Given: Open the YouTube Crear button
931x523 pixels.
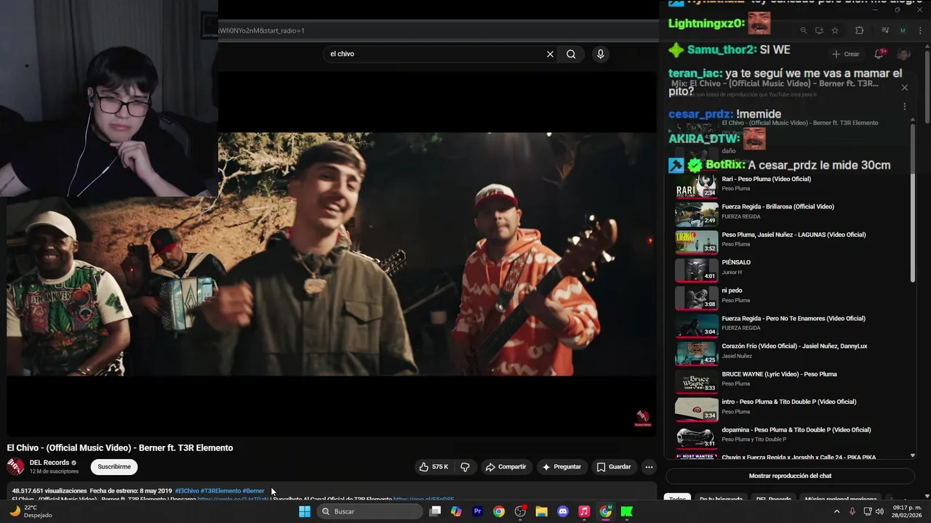Looking at the screenshot, I should click(x=846, y=54).
